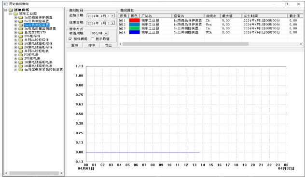Screen dimensions: 306x178
Task: Click the folder icon of 1#集电线路柜综保
Action: pyautogui.click(x=21, y=43)
